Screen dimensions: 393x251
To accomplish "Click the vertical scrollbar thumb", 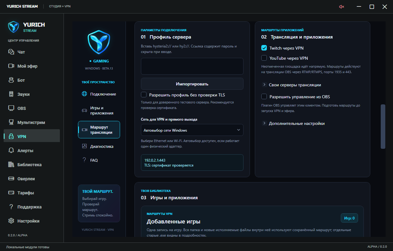I will tap(383, 126).
